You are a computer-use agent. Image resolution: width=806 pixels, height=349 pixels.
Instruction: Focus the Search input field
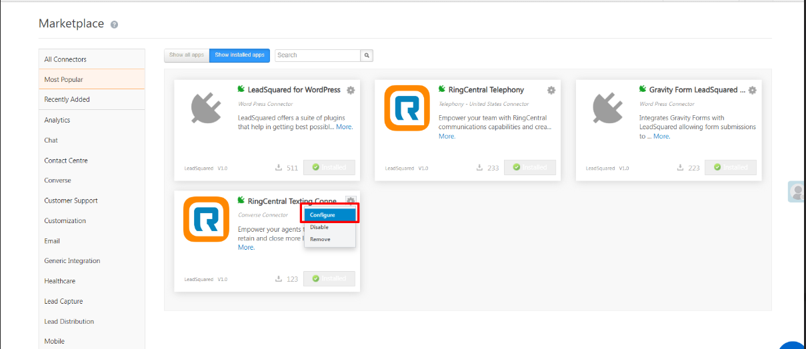tap(318, 55)
